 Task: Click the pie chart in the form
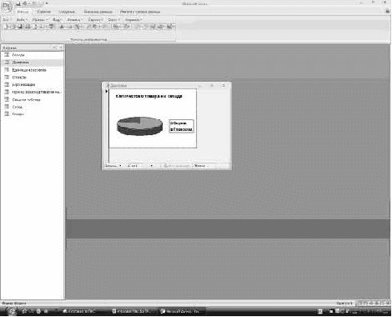tap(139, 126)
